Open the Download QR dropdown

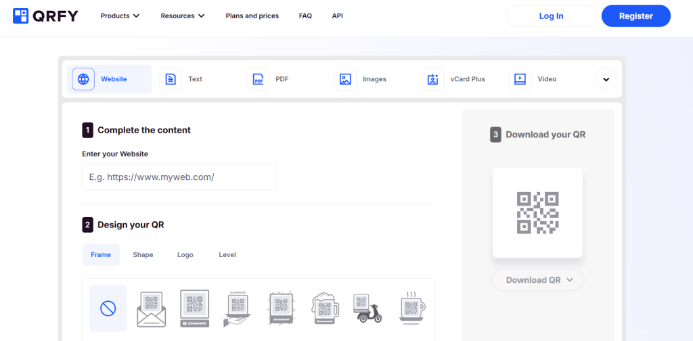tap(538, 280)
